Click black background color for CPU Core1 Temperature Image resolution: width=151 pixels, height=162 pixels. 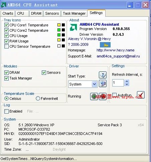(63, 25)
